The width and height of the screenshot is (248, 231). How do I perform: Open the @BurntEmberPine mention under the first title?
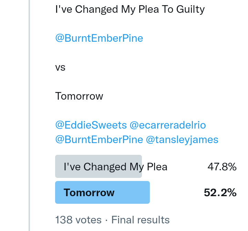coord(99,38)
